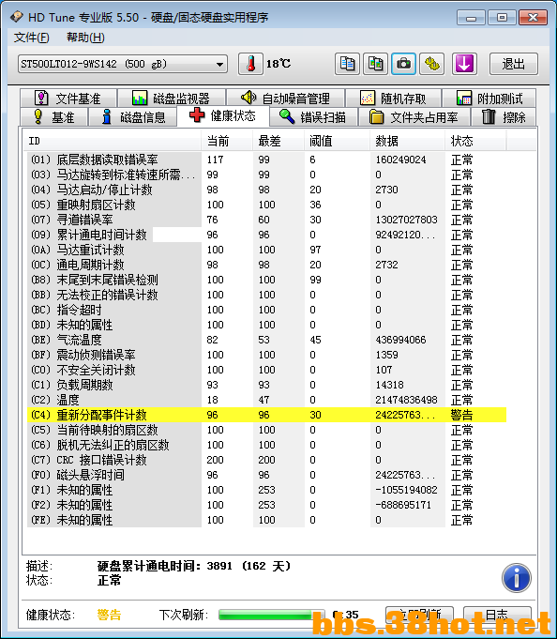Select the (C5) 当前待映射的扇区数 row

click(x=266, y=430)
